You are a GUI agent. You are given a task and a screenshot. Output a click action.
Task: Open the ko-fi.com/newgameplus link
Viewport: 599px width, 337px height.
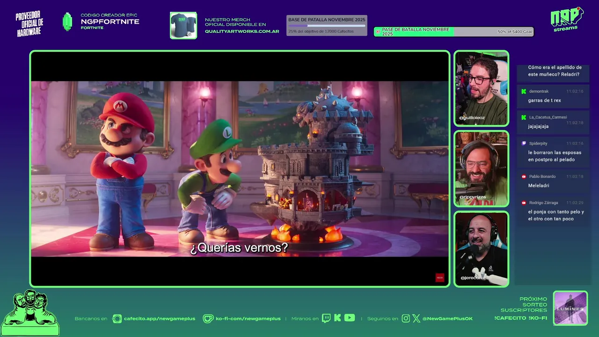(x=248, y=319)
